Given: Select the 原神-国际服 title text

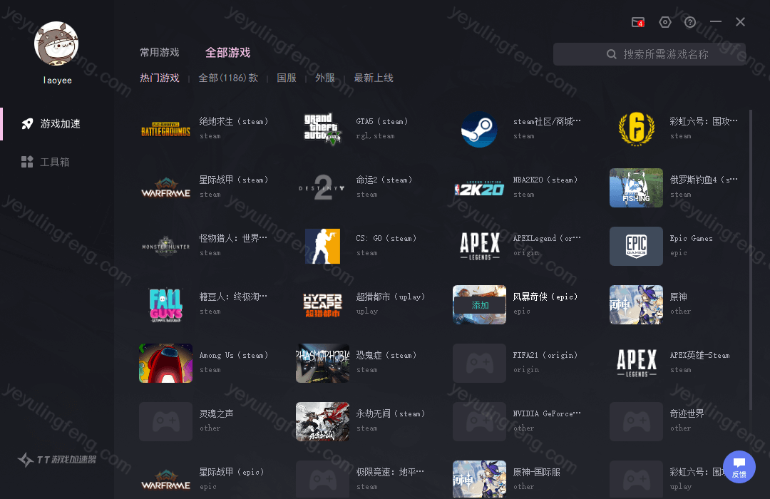Looking at the screenshot, I should click(x=536, y=472).
